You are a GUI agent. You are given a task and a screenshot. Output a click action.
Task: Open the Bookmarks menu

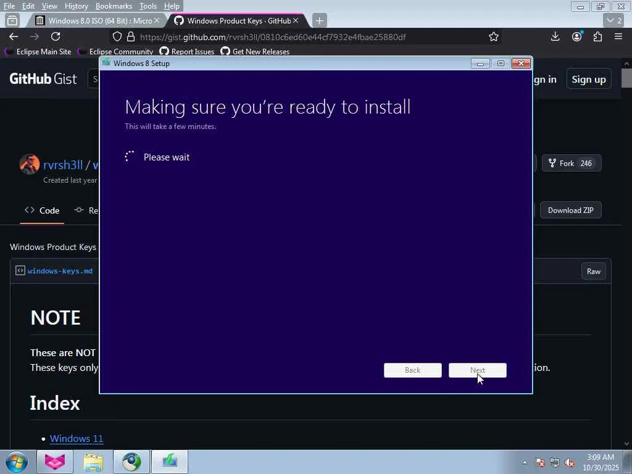pyautogui.click(x=114, y=6)
